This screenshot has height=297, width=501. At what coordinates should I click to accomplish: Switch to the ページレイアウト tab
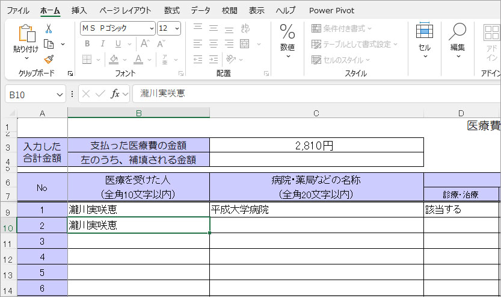point(125,11)
